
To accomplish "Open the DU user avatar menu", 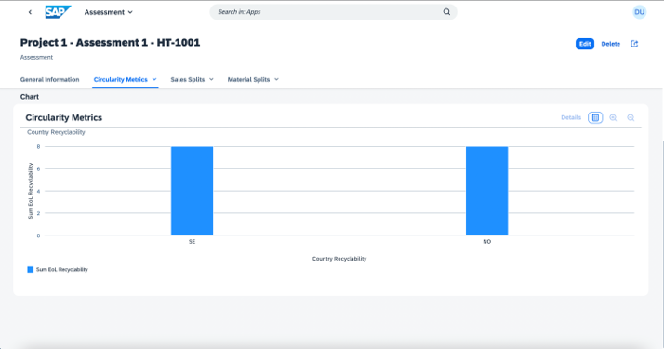I will 640,12.
